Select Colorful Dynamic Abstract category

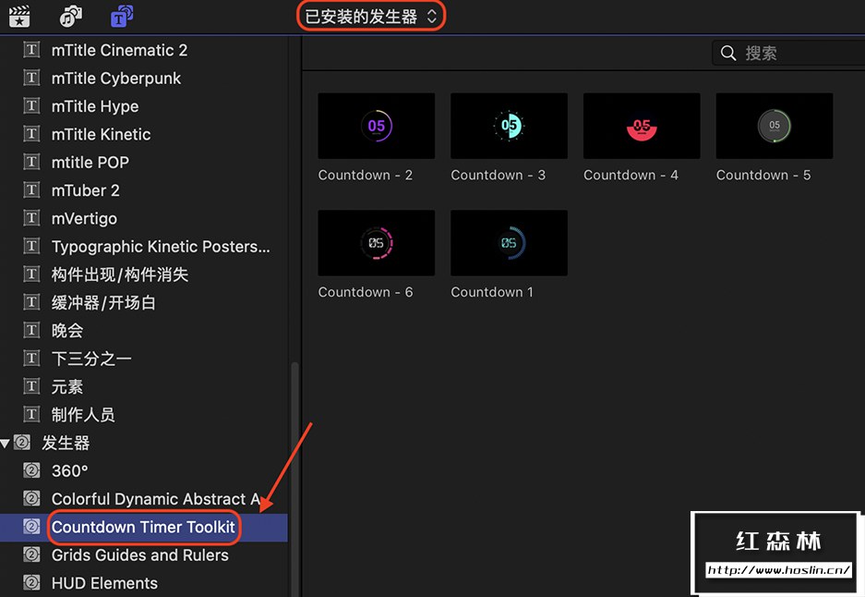coord(156,499)
